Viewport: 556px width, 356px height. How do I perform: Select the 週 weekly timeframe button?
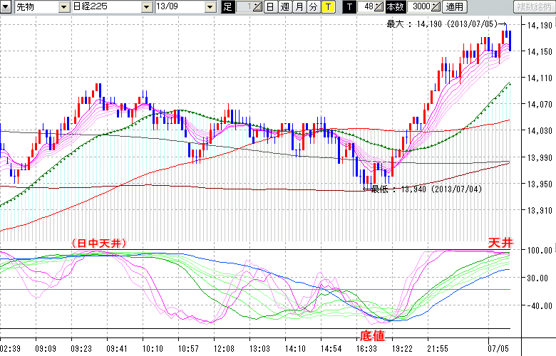pos(284,7)
